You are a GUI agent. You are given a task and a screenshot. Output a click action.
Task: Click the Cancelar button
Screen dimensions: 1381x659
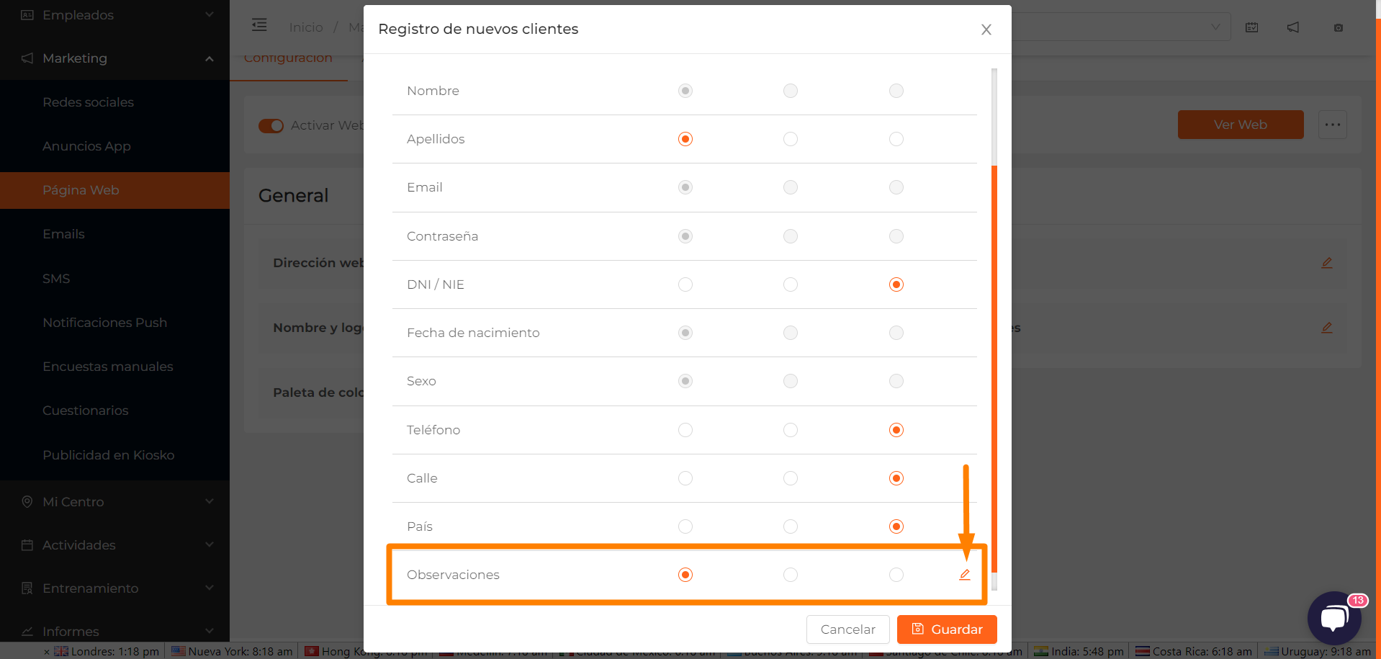(x=848, y=629)
